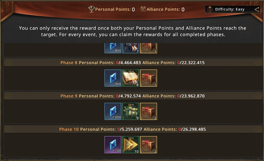Select the Phase 8 30m book reward

131,78
